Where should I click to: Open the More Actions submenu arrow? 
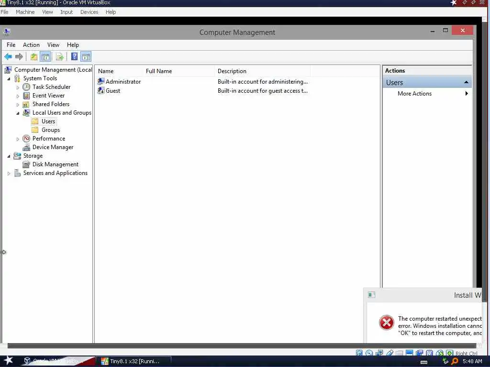(x=467, y=93)
